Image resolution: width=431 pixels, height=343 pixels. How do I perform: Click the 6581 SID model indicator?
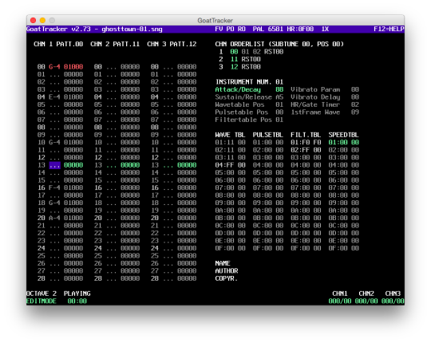coord(275,29)
